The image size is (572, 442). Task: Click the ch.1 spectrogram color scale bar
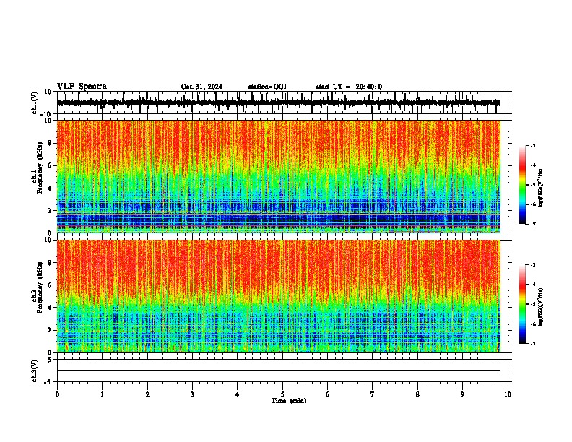pos(523,185)
